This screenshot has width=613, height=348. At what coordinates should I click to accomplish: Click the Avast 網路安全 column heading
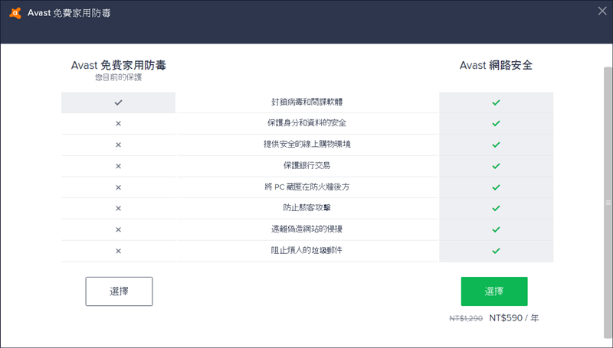pos(496,66)
